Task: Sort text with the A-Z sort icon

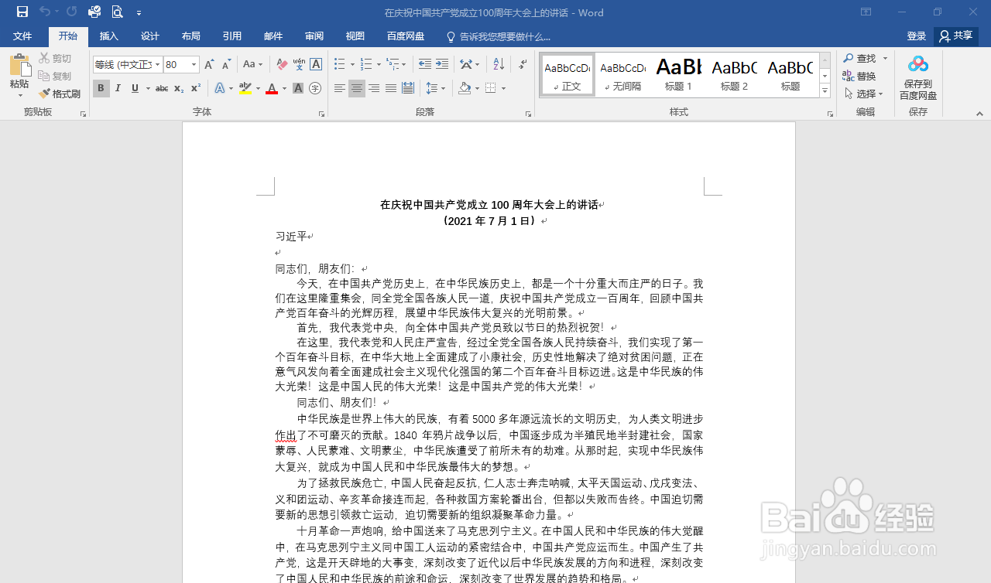Action: (499, 64)
